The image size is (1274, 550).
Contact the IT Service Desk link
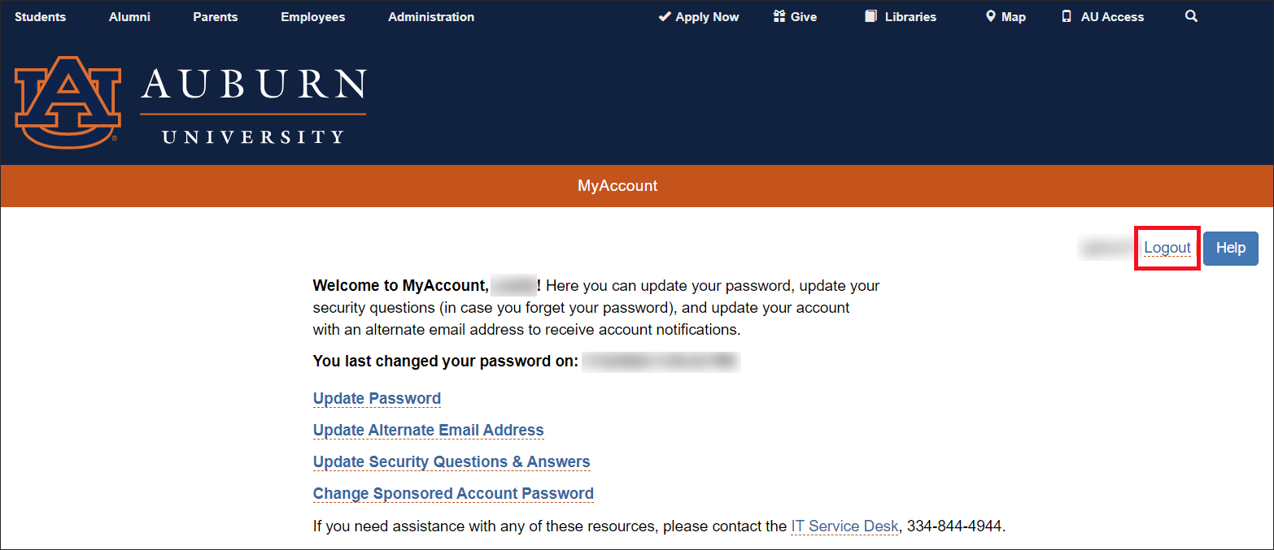click(844, 526)
